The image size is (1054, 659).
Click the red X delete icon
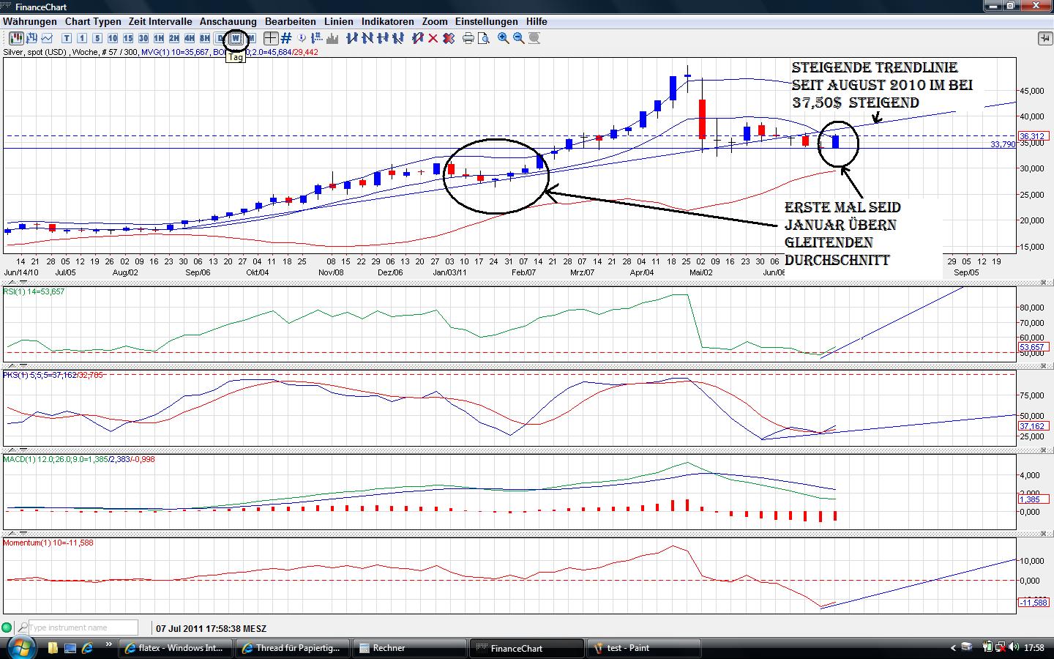click(x=433, y=38)
